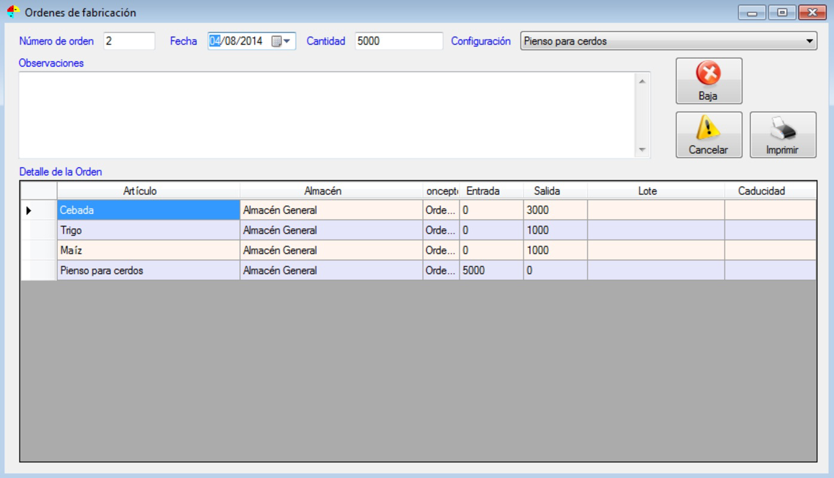The image size is (834, 478).
Task: Click the Salida column header
Action: click(555, 191)
